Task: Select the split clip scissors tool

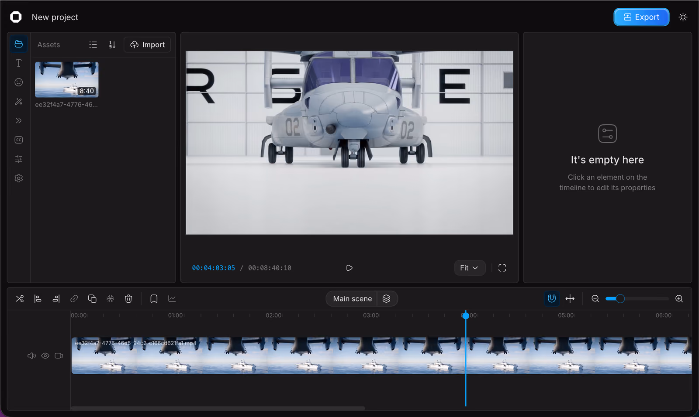Action: tap(20, 299)
